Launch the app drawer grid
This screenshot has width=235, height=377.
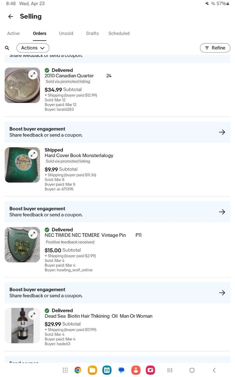click(65, 370)
